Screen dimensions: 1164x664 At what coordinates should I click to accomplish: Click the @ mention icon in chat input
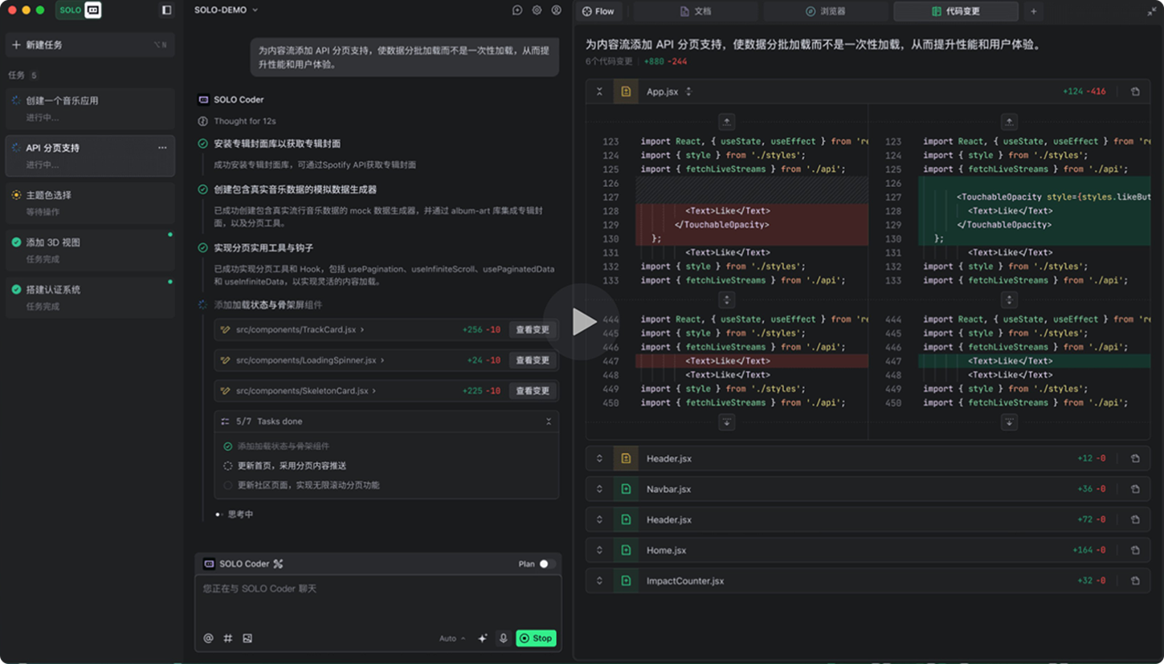[x=208, y=638]
